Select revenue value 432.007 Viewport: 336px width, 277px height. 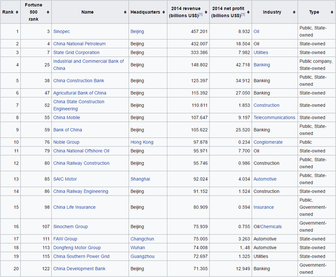(x=199, y=44)
